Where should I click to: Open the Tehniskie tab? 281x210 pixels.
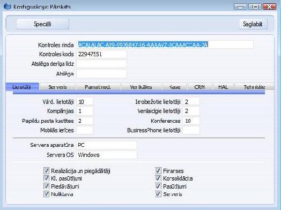click(x=254, y=87)
